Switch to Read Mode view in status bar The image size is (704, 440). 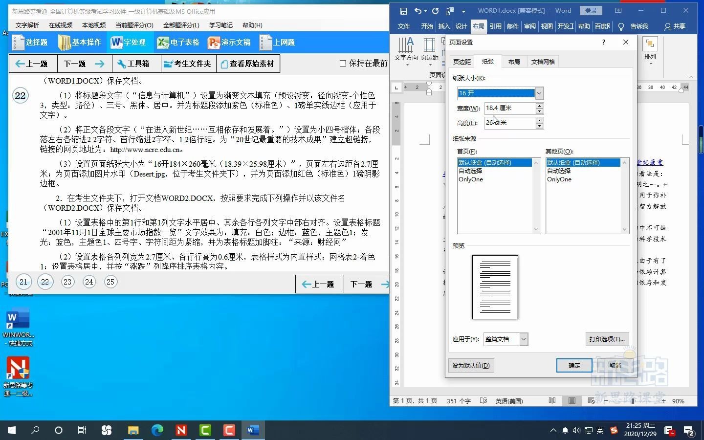[x=552, y=401]
